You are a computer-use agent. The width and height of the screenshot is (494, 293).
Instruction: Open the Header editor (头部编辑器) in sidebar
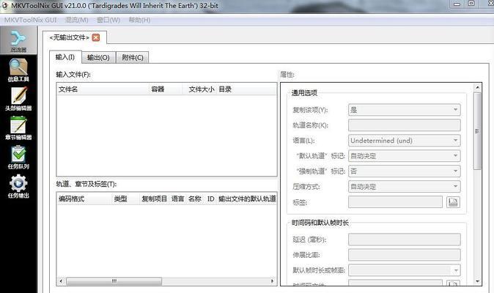(18, 99)
